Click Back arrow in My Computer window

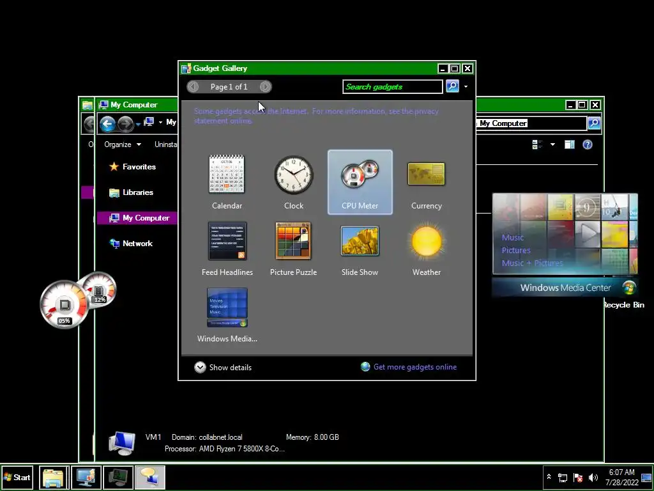[x=107, y=123]
